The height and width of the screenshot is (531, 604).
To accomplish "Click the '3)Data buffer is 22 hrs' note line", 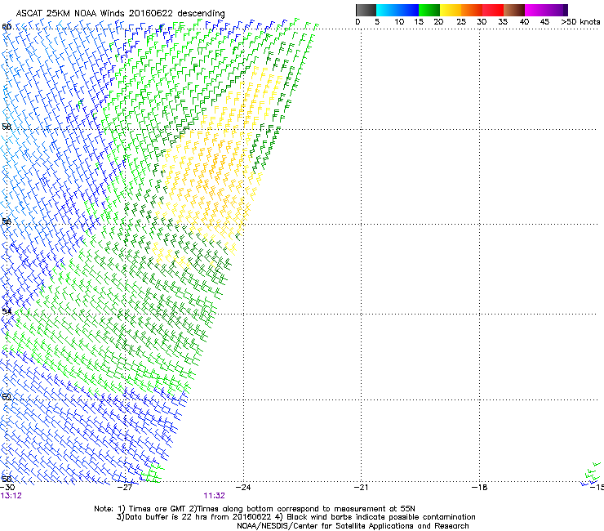I will pos(295,517).
